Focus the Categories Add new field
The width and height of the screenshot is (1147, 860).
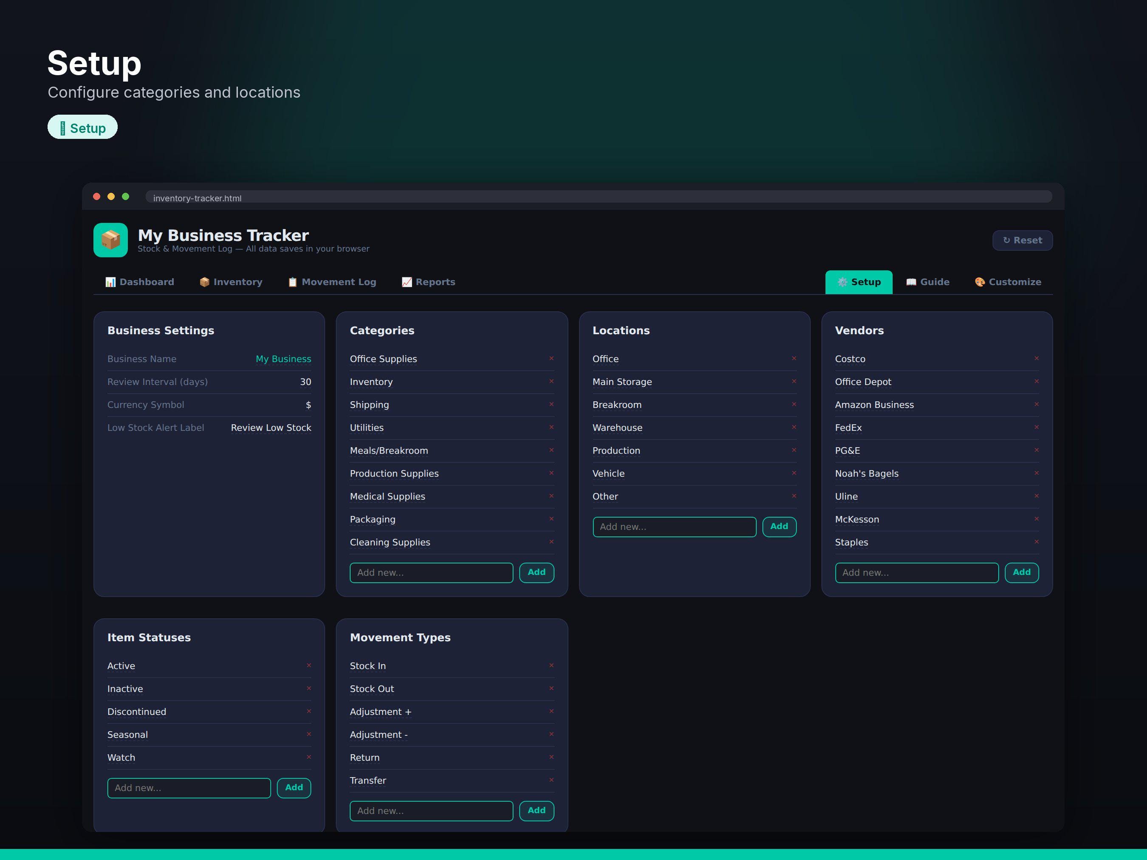coord(432,573)
